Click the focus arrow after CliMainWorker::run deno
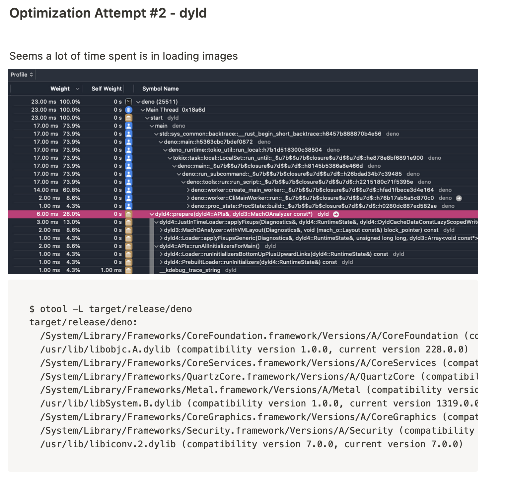 point(459,198)
